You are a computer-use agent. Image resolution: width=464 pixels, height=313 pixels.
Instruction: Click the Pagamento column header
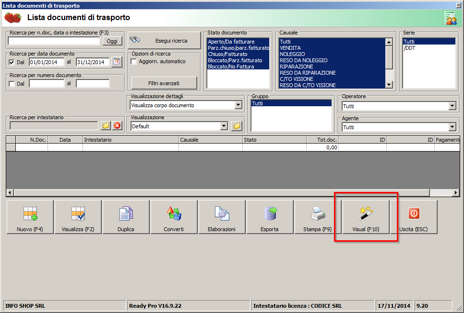[x=447, y=140]
